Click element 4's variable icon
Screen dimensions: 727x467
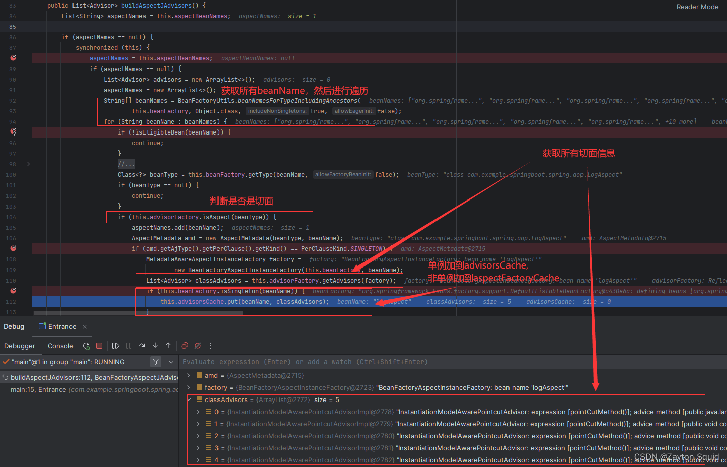[209, 460]
